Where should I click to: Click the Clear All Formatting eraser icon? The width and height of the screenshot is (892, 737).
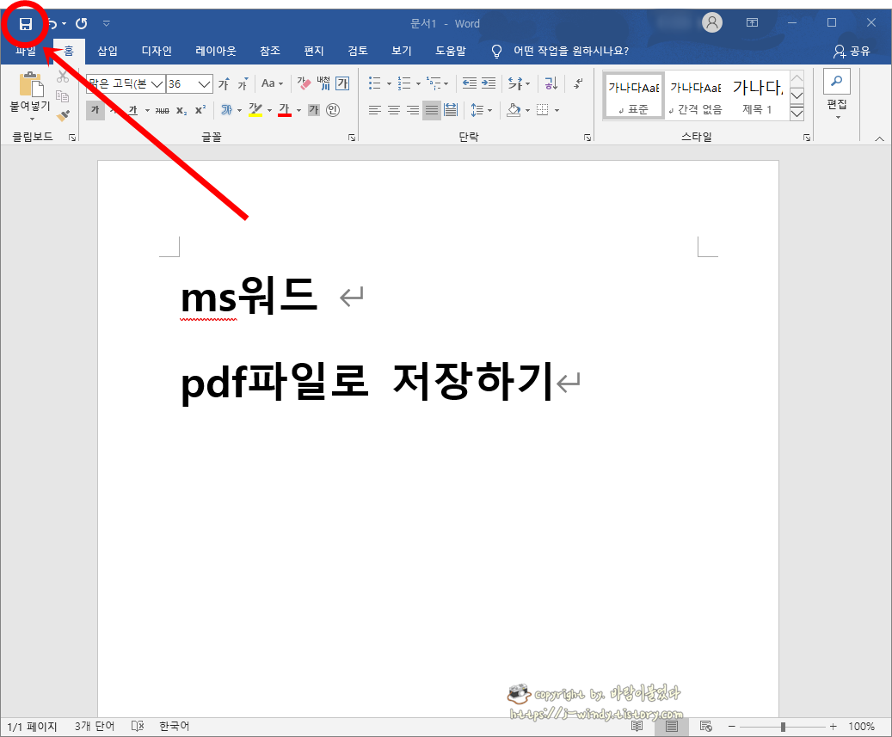304,83
